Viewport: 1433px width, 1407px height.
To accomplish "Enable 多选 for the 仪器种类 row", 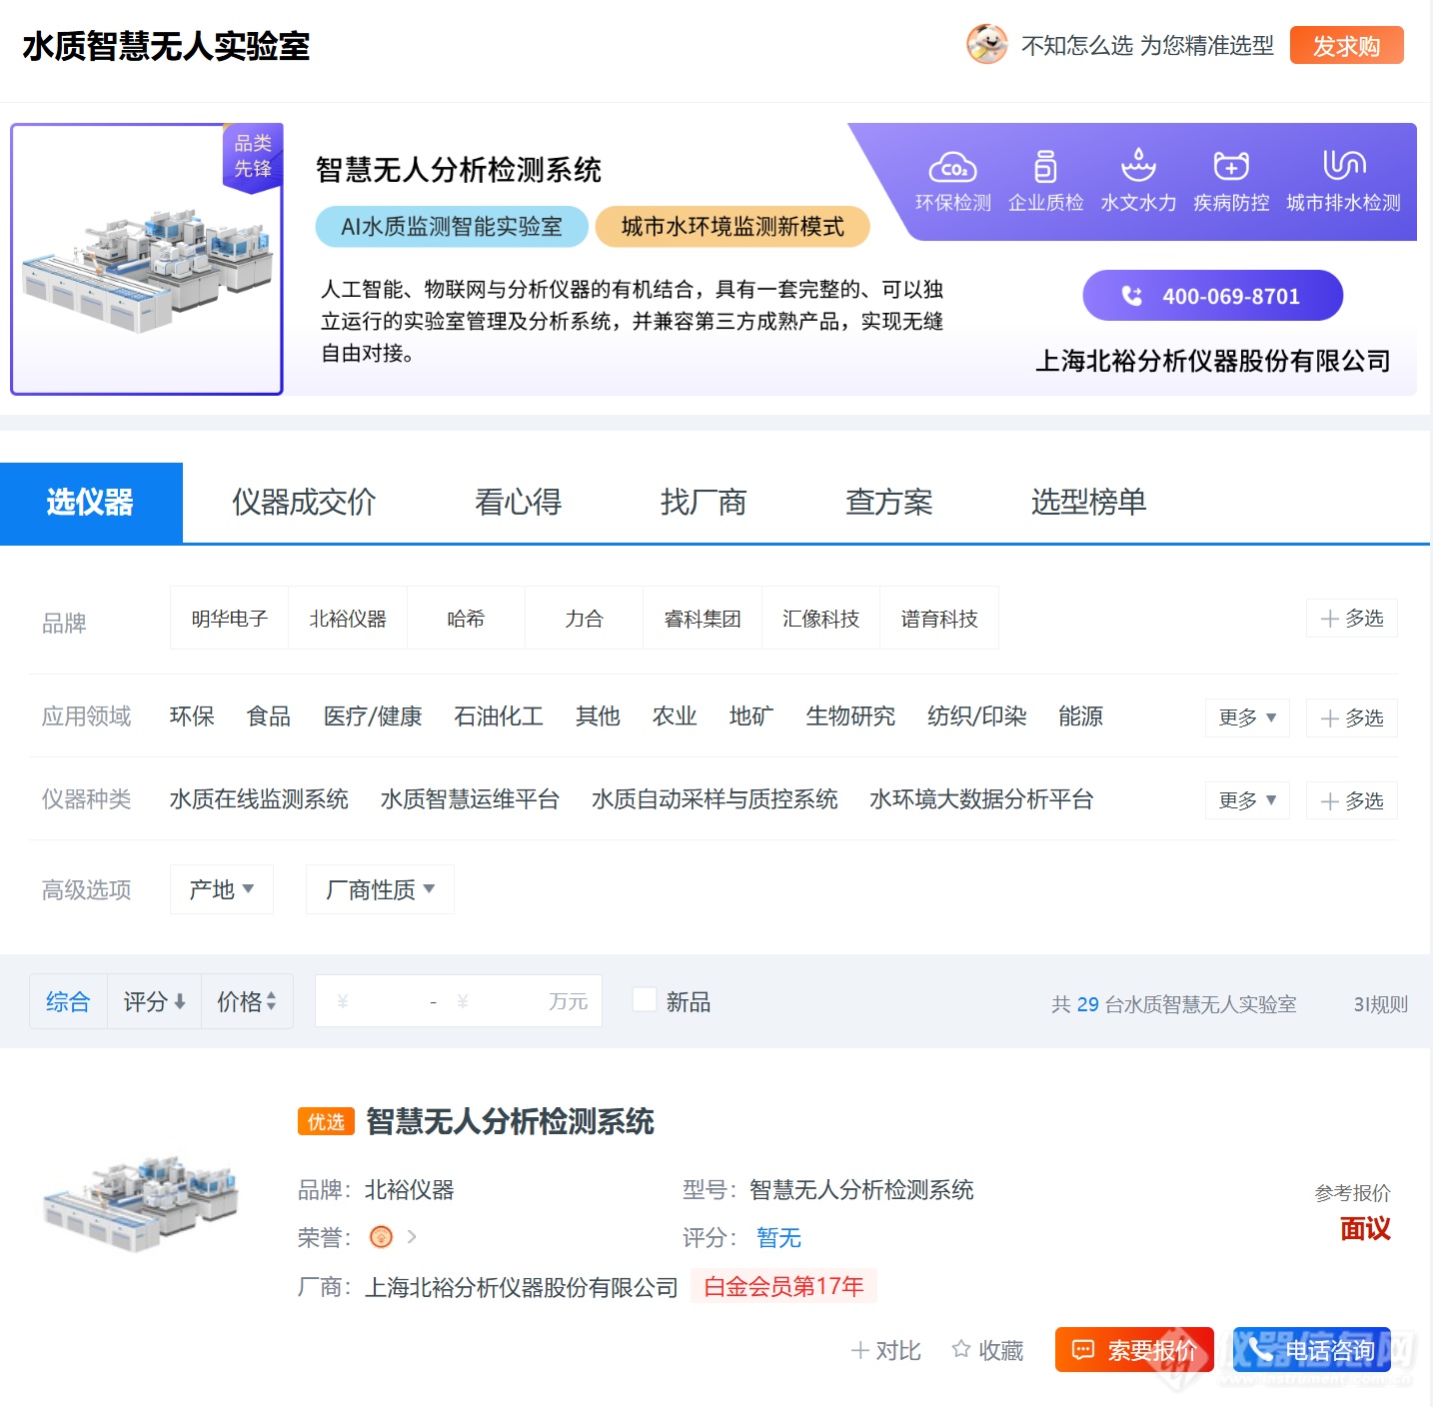I will (1352, 800).
